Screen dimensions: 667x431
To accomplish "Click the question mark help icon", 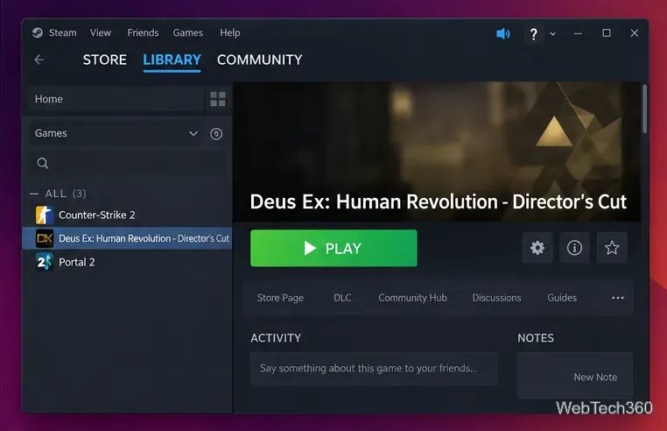I will [x=533, y=33].
